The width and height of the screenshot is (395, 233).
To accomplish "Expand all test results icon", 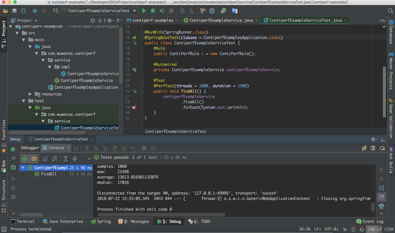I will pos(66,159).
